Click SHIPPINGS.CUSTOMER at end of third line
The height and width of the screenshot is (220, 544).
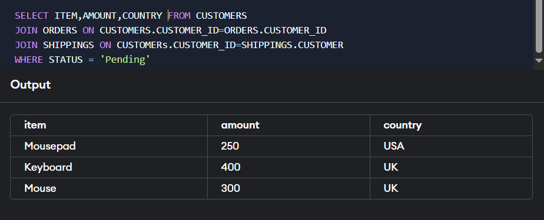coord(292,45)
